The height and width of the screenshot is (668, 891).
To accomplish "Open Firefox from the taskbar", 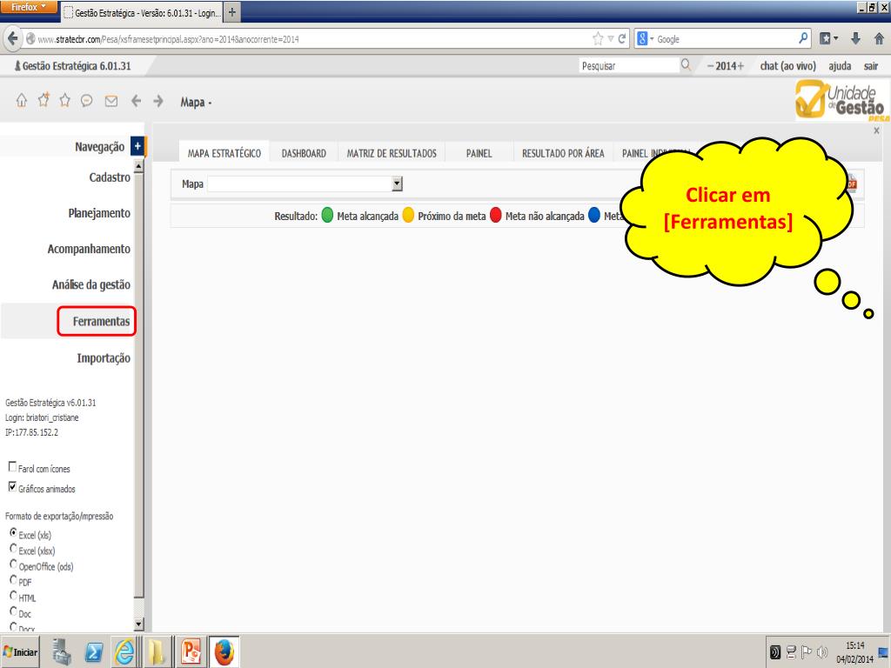I will [x=224, y=651].
